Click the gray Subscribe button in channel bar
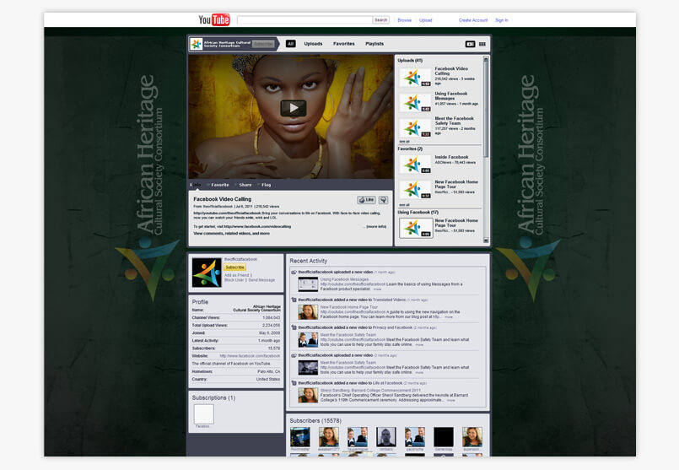Screen dimensions: 679x470 [x=263, y=44]
